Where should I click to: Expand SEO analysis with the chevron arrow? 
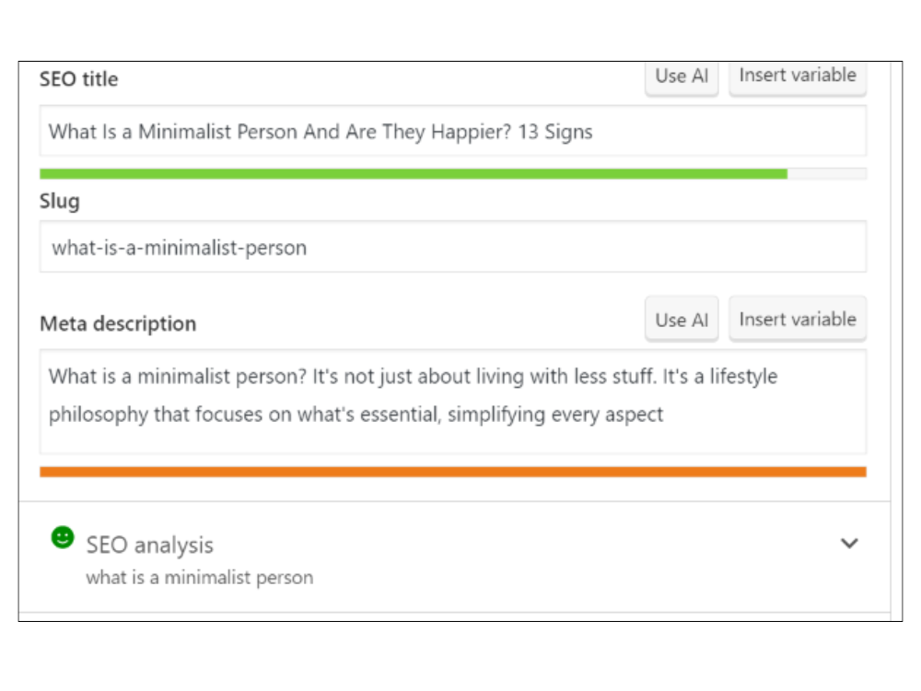click(849, 544)
